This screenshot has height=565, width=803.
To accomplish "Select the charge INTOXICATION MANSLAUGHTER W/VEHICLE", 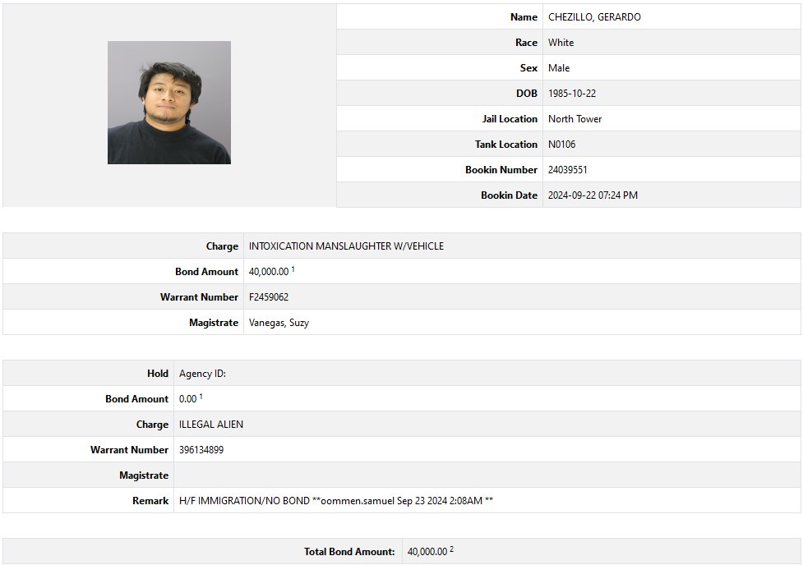I will click(346, 246).
